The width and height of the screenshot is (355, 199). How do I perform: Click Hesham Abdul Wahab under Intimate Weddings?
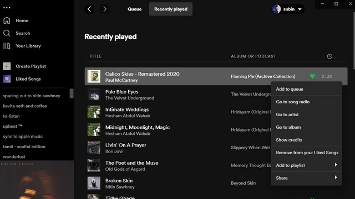[x=128, y=116]
